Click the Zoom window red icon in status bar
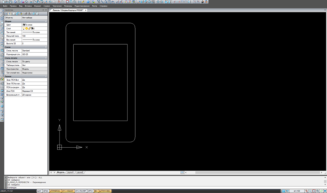 [x=314, y=191]
